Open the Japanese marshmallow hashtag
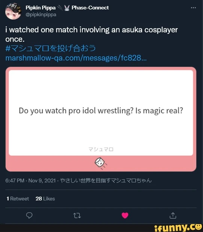The image size is (203, 232). 51,49
